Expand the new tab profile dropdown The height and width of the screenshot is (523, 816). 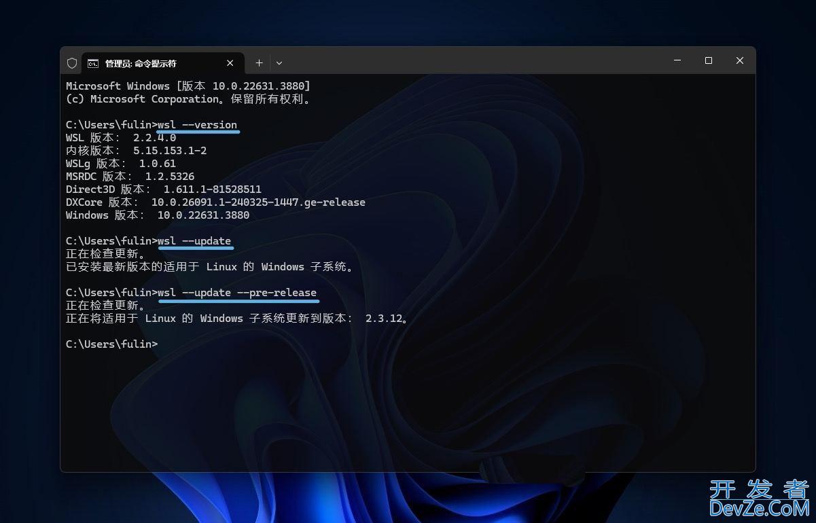point(279,63)
